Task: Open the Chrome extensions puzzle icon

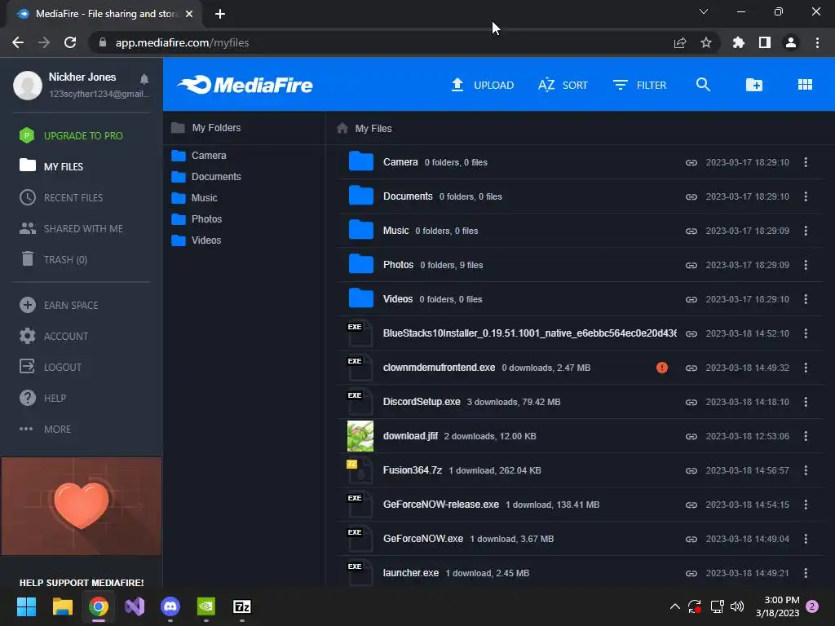Action: (x=738, y=42)
